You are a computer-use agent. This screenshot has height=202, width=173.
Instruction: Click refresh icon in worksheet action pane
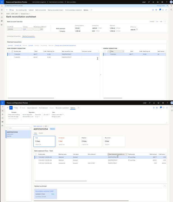[163, 10]
